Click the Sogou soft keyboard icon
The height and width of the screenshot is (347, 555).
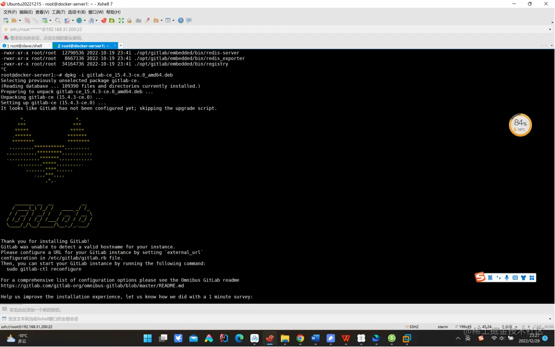click(x=515, y=278)
